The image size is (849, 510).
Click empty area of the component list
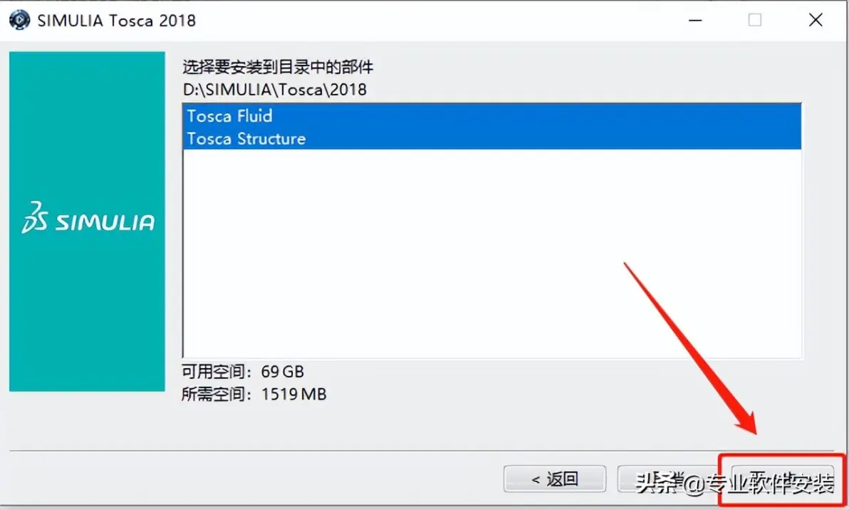click(491, 254)
